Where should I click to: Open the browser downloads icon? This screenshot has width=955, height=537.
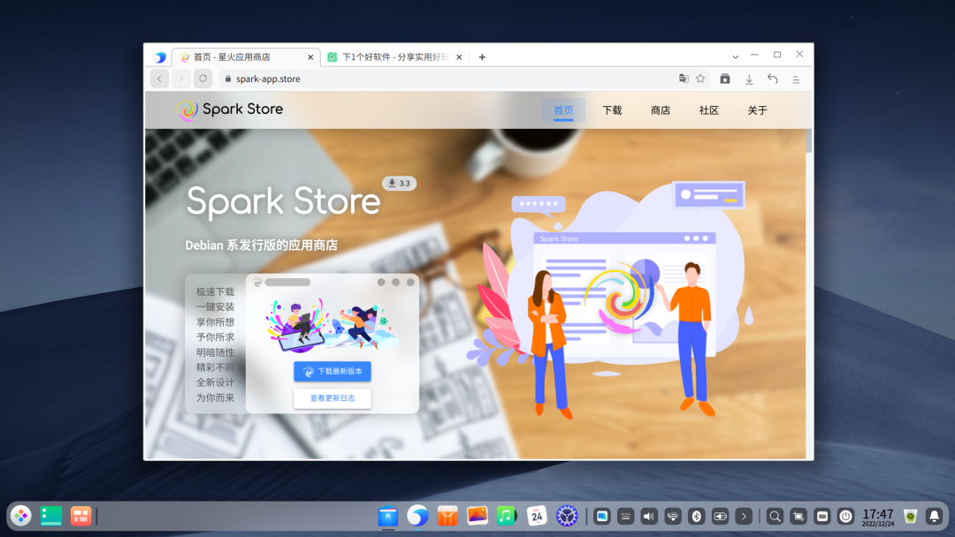tap(749, 79)
